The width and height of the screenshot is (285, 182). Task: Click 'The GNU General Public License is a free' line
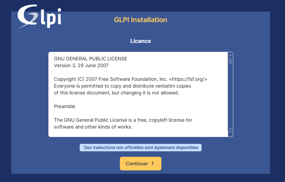pyautogui.click(x=123, y=120)
